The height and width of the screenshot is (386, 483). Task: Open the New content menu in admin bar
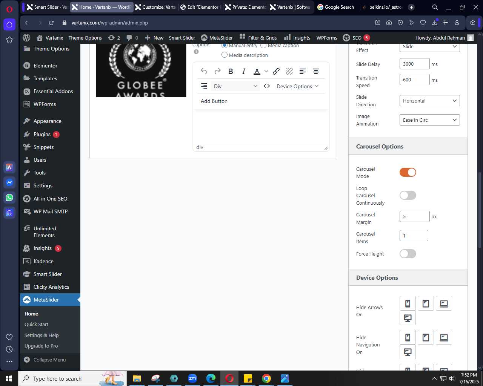[x=154, y=38]
